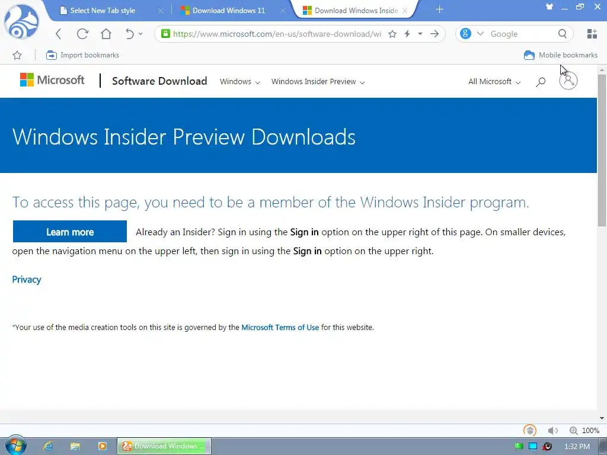
Task: Open the Privacy link
Action: [27, 280]
